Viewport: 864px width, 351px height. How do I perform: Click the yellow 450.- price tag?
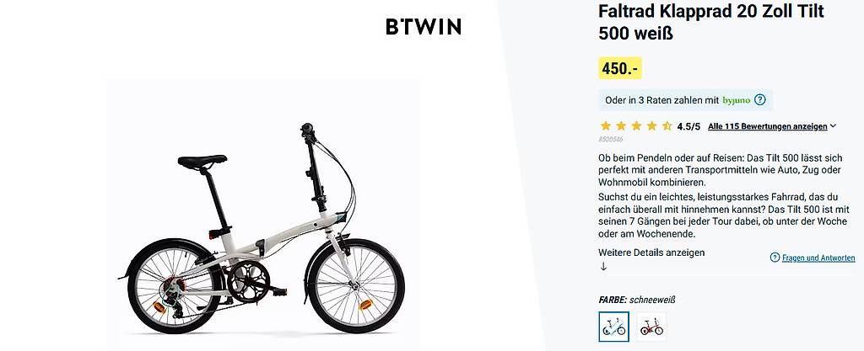[620, 68]
